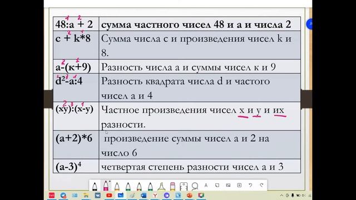This screenshot has width=356, height=200.
Task: Insert an image onto the whiteboard
Action: pyautogui.click(x=228, y=185)
